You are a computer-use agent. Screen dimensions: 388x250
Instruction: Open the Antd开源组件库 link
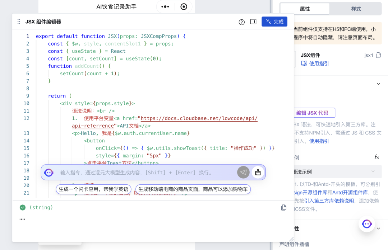coord(350,193)
